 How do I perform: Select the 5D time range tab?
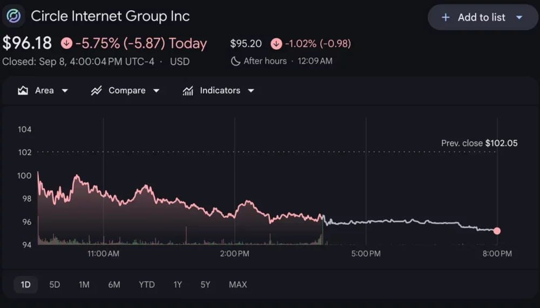click(55, 285)
